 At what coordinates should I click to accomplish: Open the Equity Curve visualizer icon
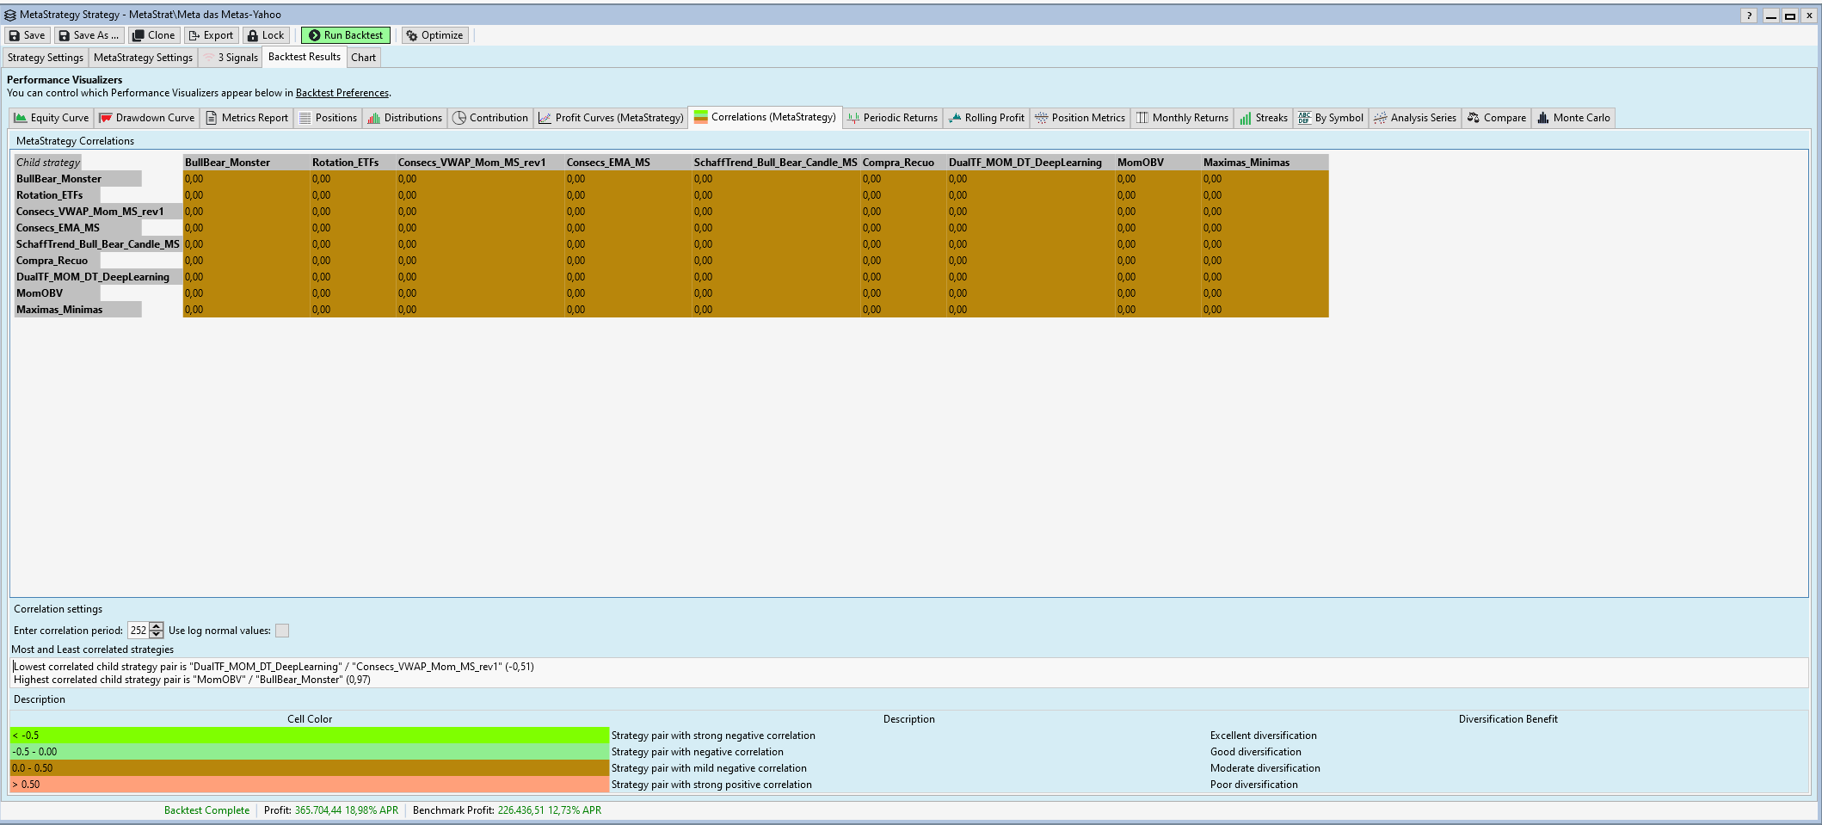click(x=21, y=118)
